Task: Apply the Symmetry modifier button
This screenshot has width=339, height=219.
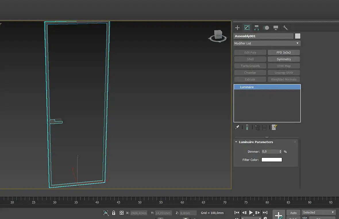Action: coord(284,59)
